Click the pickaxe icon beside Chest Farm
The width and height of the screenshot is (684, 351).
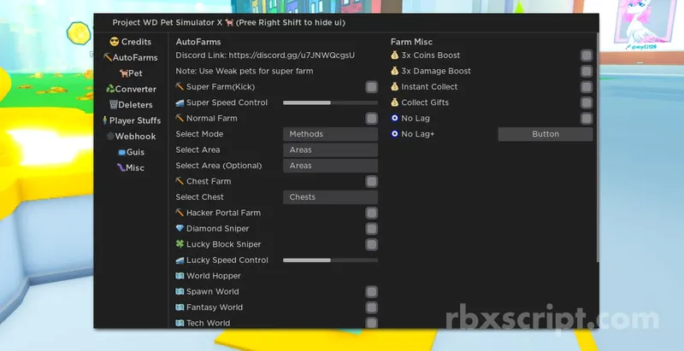click(x=180, y=181)
